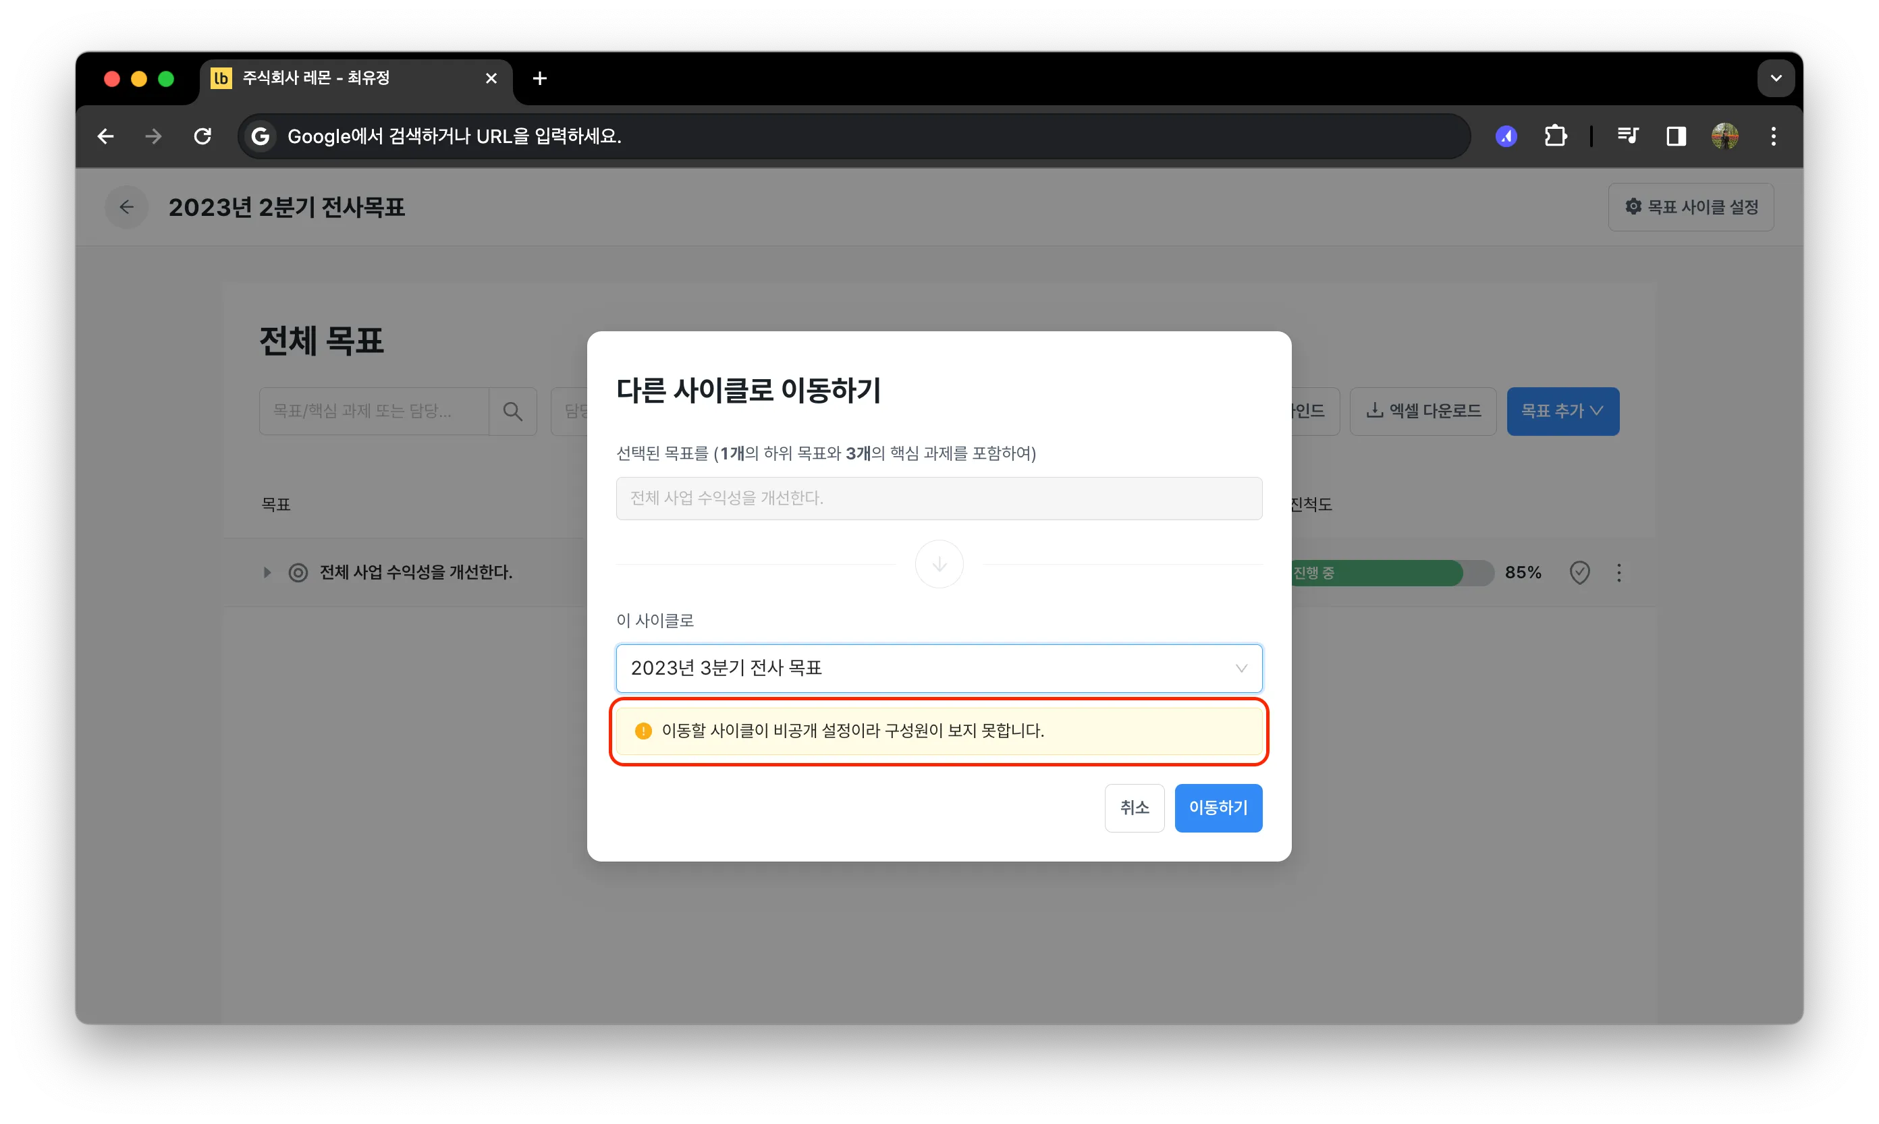This screenshot has width=1879, height=1124.
Task: Confirm with the 이동하기 button
Action: tap(1218, 808)
